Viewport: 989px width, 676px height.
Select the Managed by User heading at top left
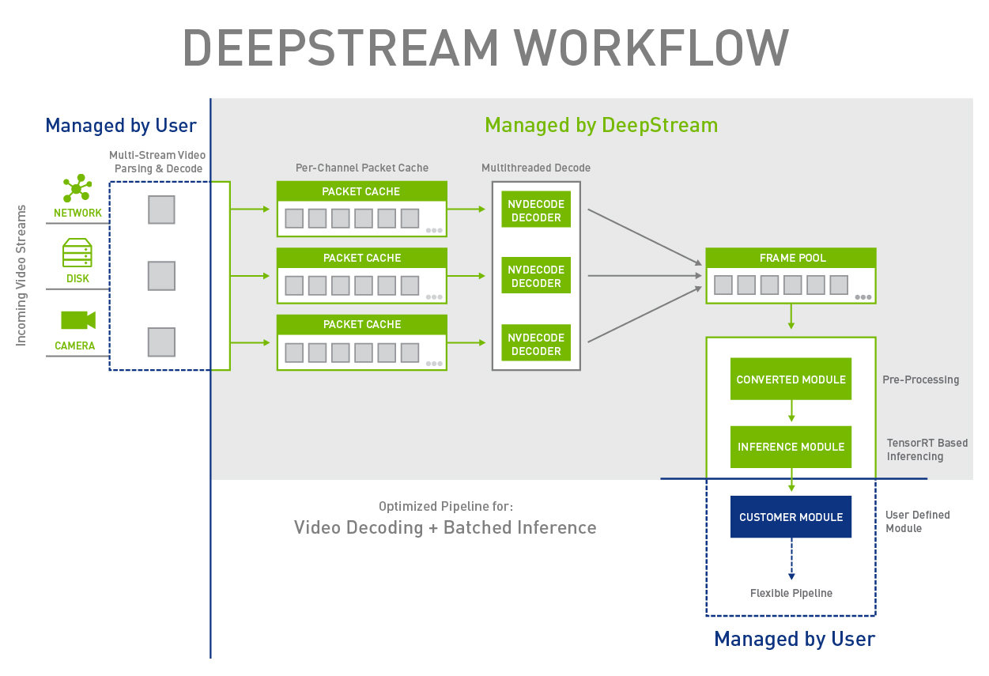pos(120,125)
